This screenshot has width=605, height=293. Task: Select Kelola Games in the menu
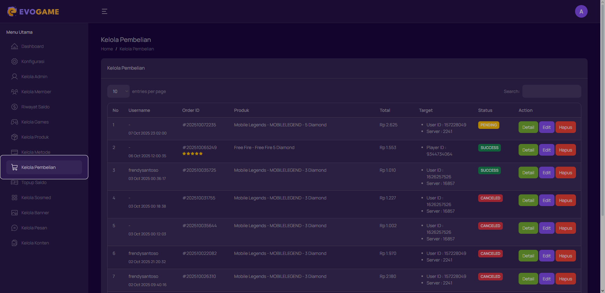click(x=44, y=122)
